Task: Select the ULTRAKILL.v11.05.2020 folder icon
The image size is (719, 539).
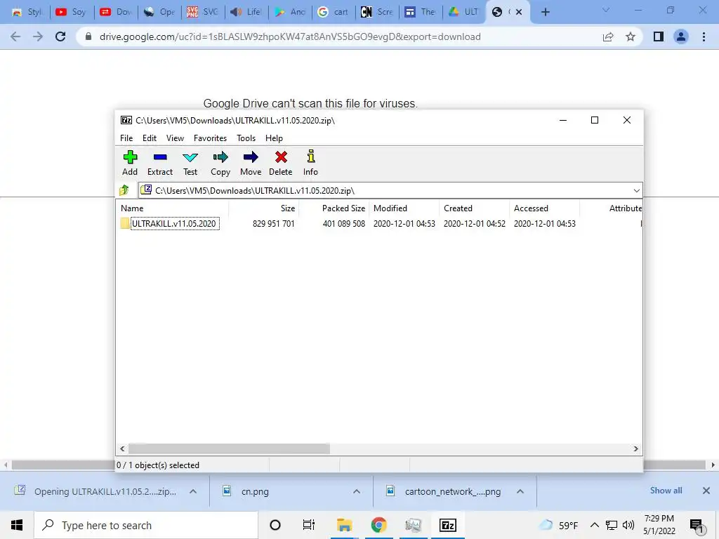Action: 125,224
